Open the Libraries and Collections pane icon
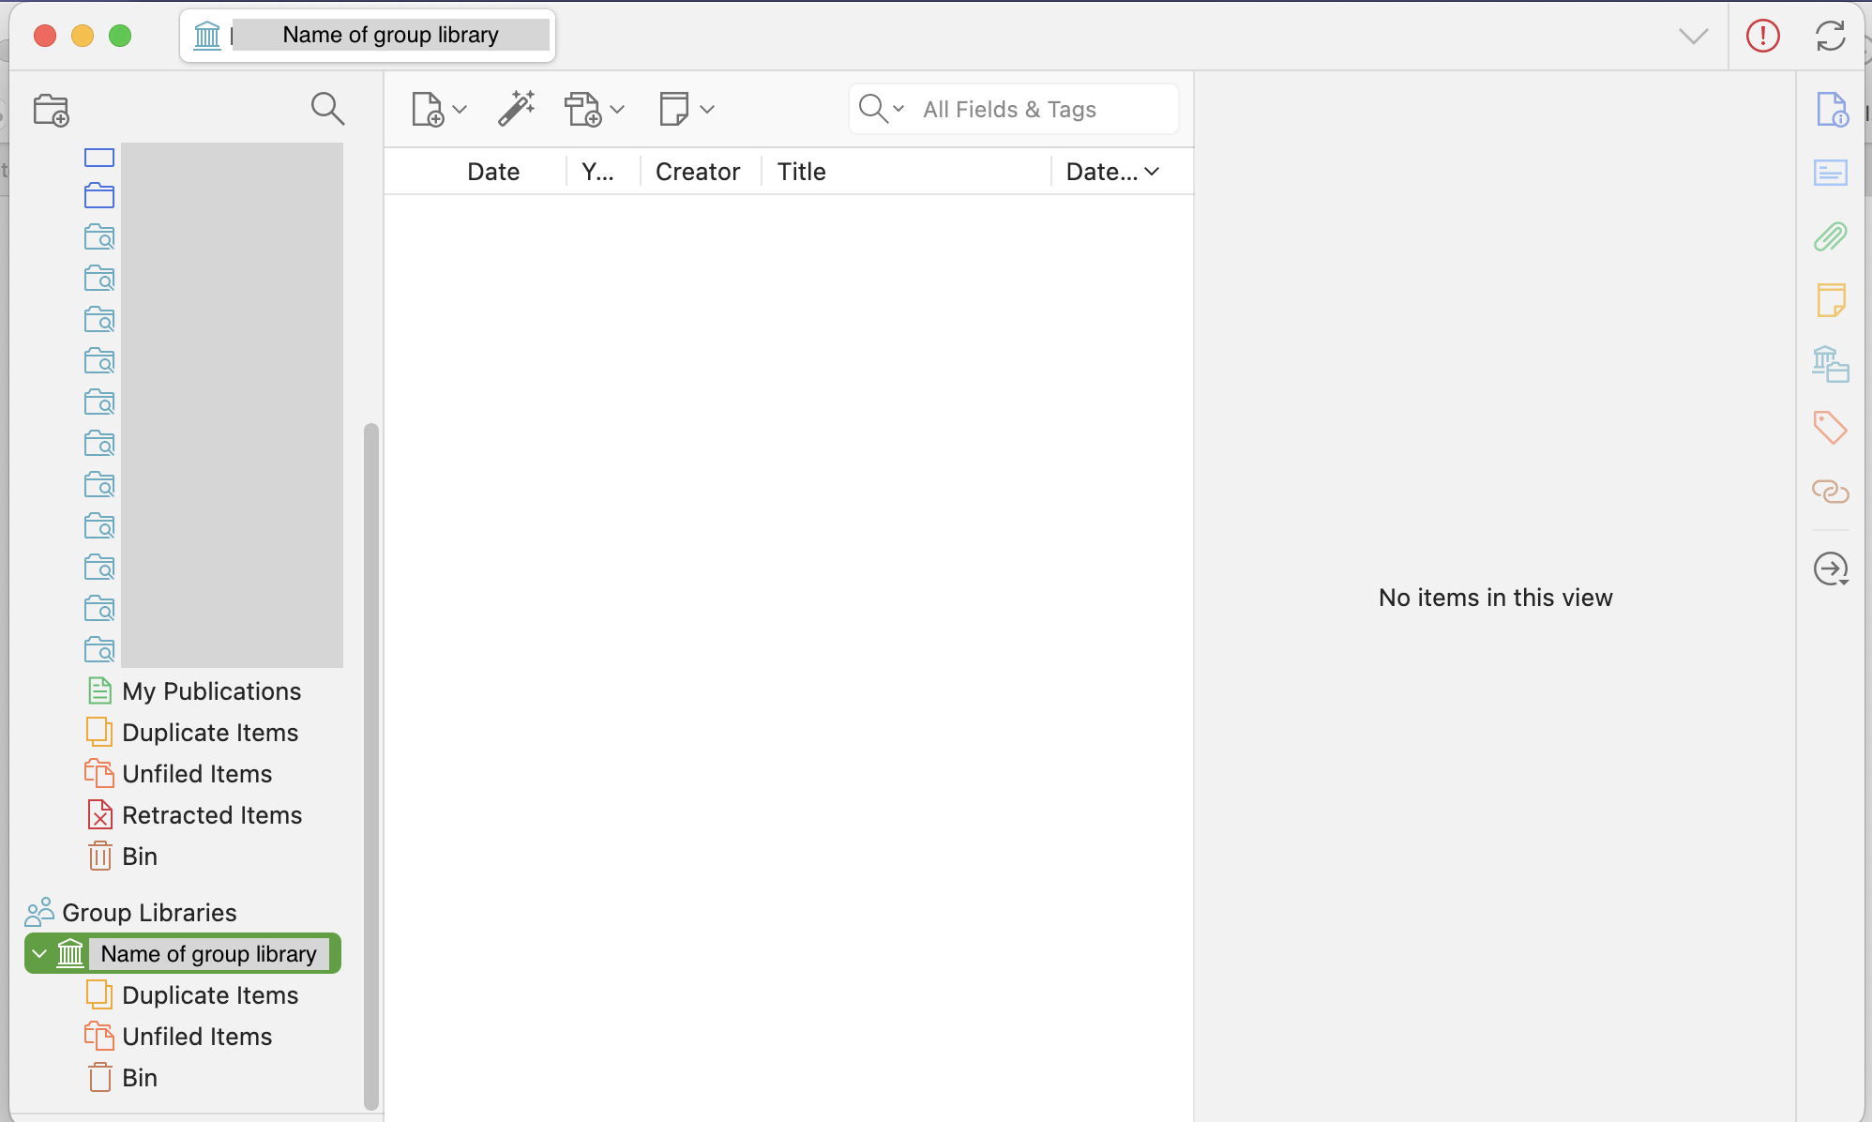The image size is (1872, 1122). pyautogui.click(x=1830, y=364)
